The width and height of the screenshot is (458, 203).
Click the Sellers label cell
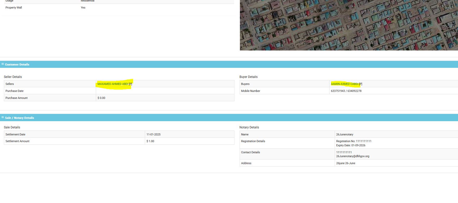tap(50, 84)
